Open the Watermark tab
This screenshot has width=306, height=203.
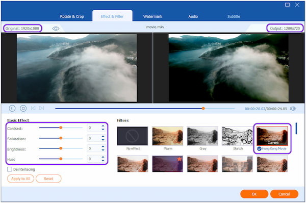(152, 16)
